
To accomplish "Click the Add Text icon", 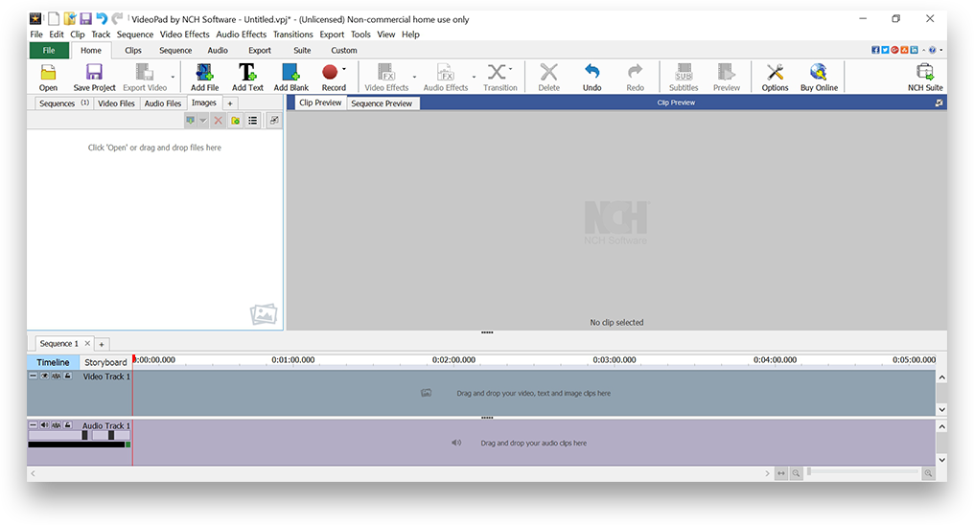I will pos(247,73).
